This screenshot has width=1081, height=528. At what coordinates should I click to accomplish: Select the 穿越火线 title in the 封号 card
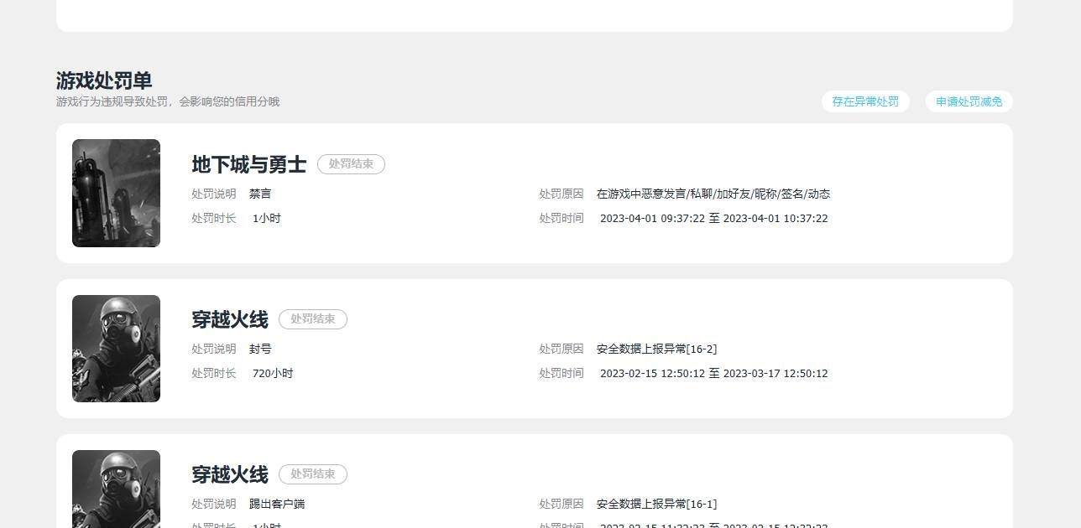pos(230,319)
